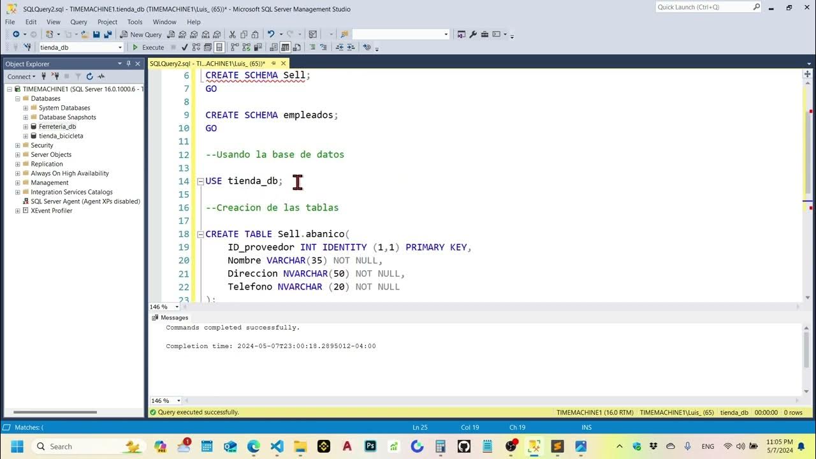Open the Tools menu
Screen dimensions: 816x459
coord(135,22)
